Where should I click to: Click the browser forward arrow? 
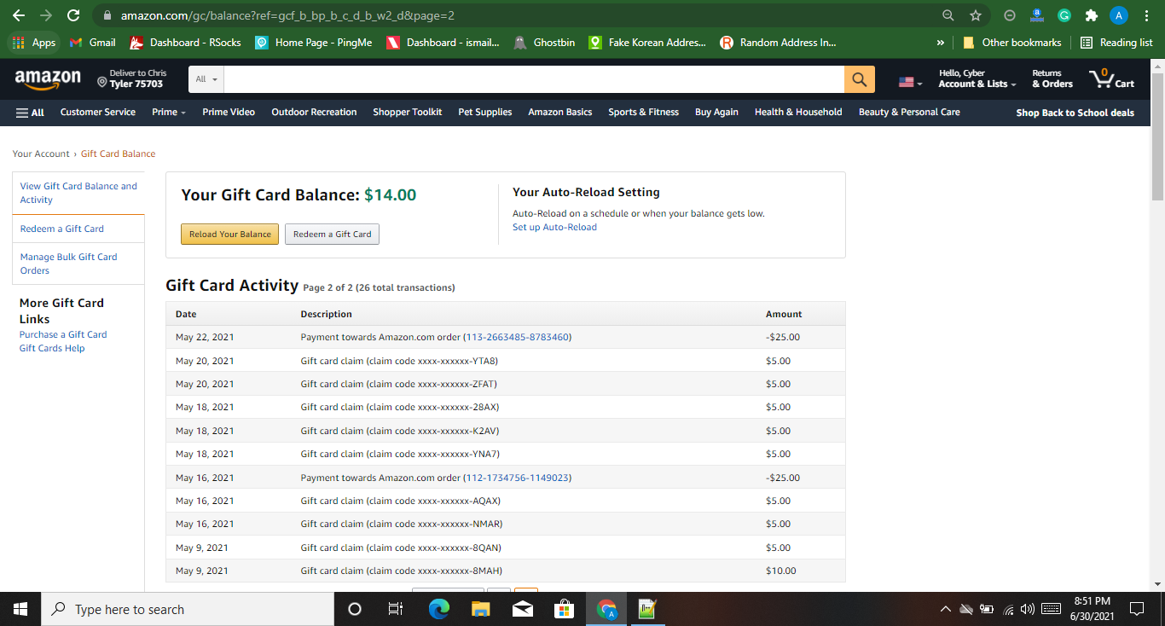point(46,15)
